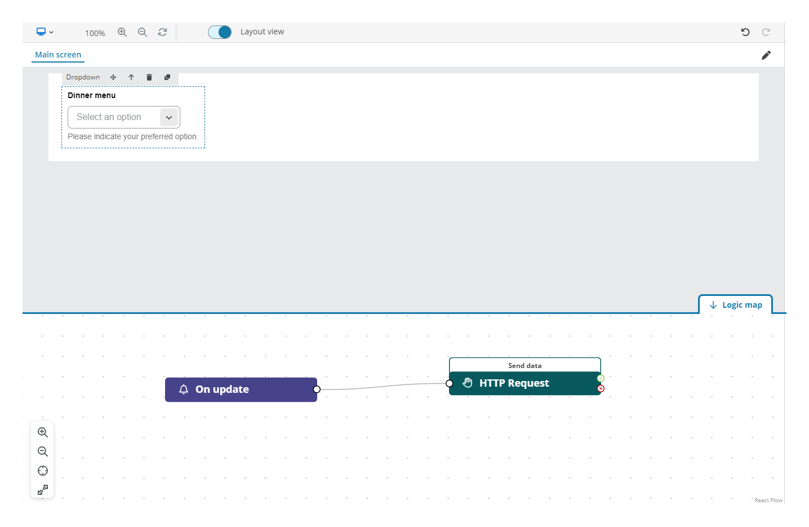Zoom in on the screen preview
Screen dimensions: 809x527
click(x=122, y=32)
